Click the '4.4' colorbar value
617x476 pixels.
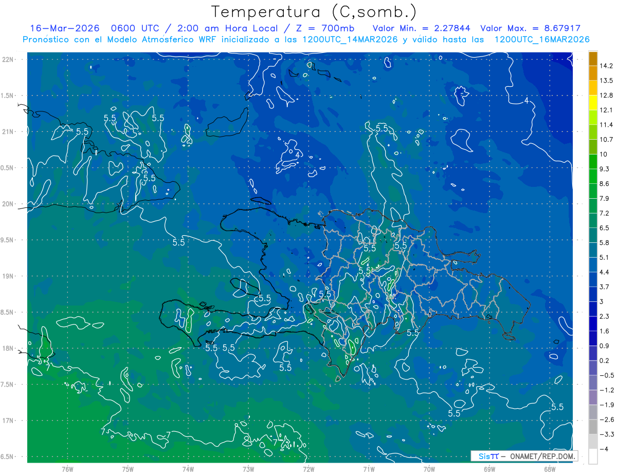605,273
